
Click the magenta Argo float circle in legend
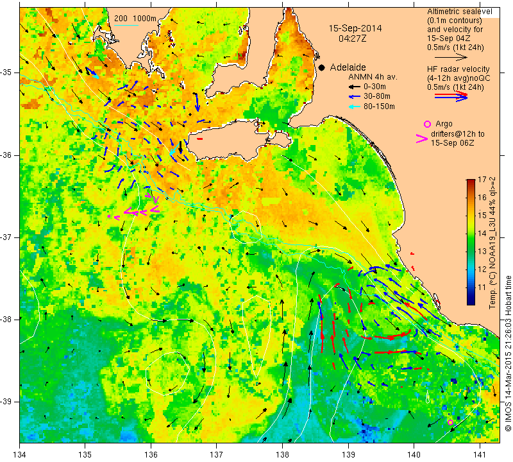click(x=427, y=124)
